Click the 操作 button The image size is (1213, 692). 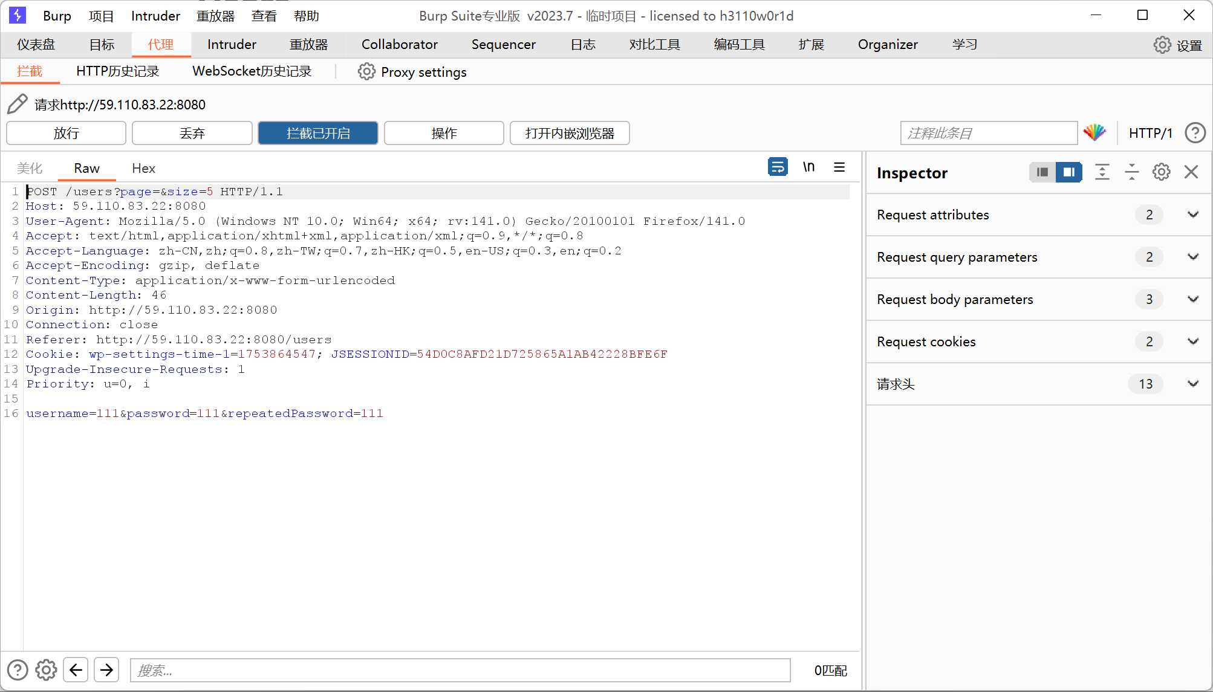[444, 133]
